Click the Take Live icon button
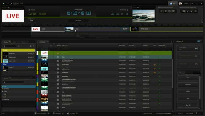Viewport: 205px width, 116px height. click(197, 64)
